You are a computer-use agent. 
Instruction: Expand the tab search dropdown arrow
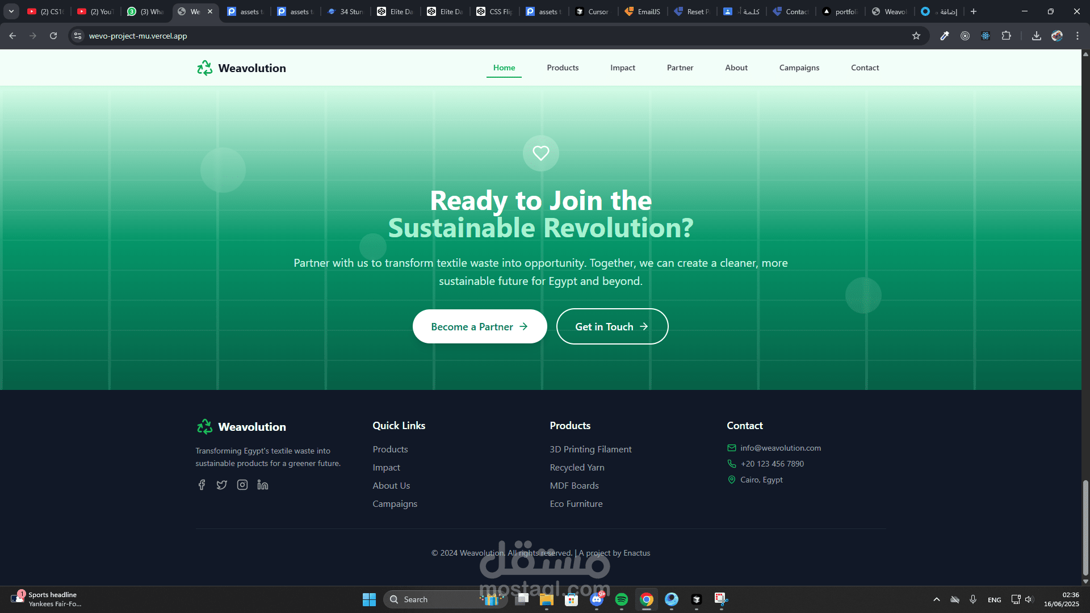click(11, 11)
